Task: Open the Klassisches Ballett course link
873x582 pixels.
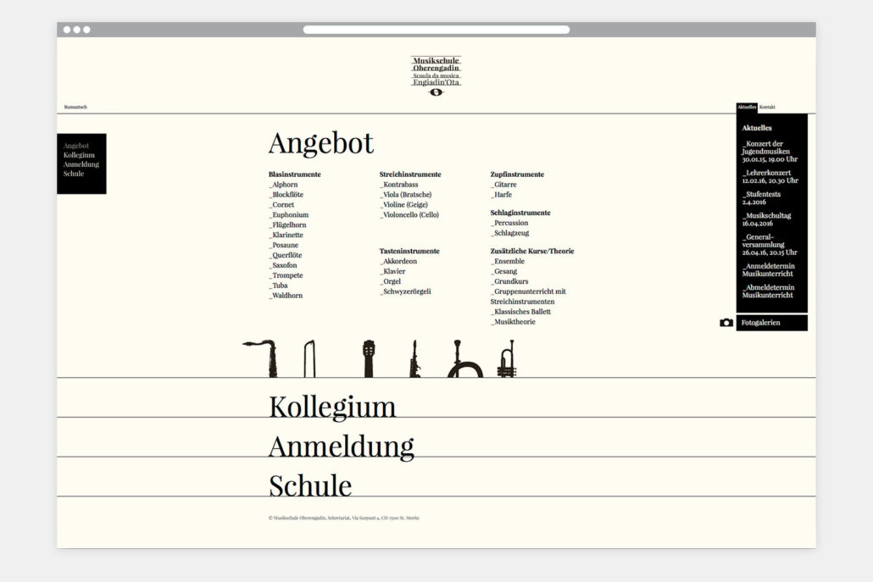Action: (x=520, y=312)
